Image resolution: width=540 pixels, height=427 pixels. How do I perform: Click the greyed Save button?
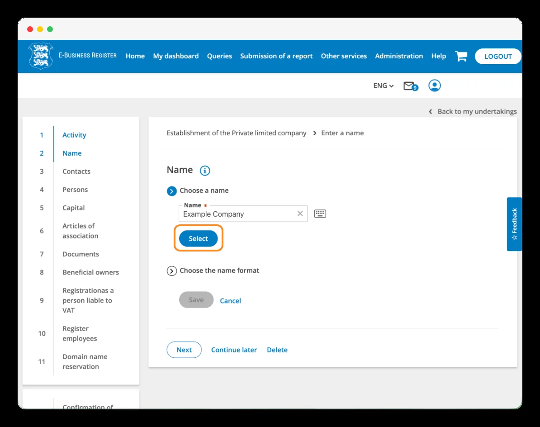(x=196, y=300)
